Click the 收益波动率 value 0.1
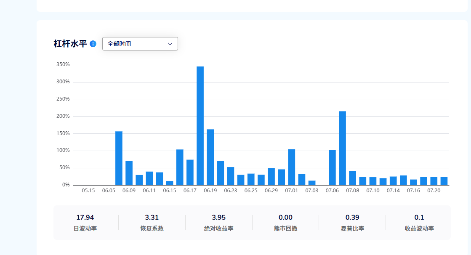Image resolution: width=471 pixels, height=255 pixels. click(x=419, y=217)
